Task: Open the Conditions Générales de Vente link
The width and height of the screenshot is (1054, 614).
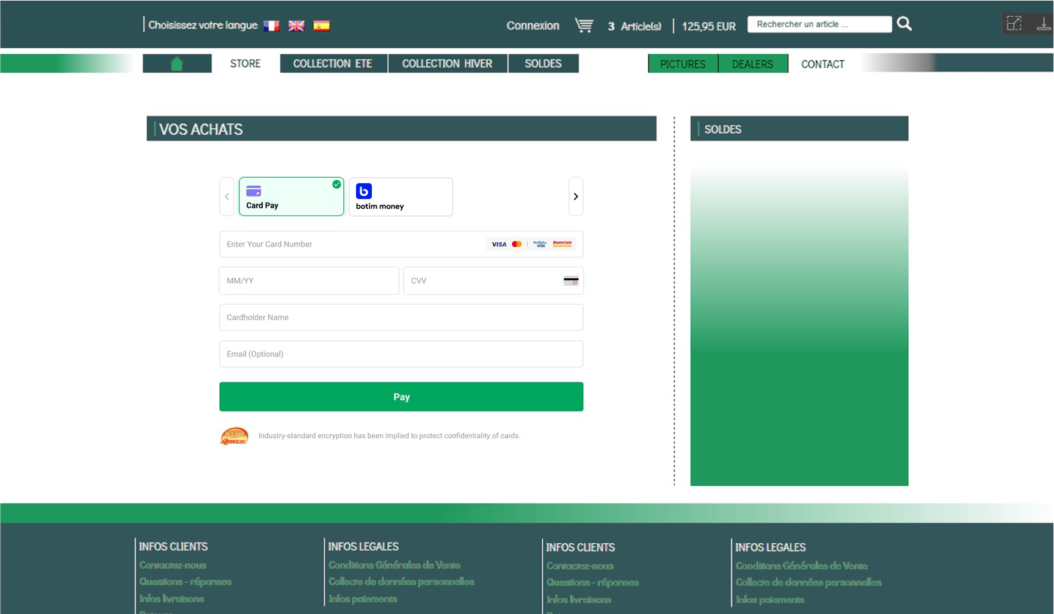Action: click(x=394, y=565)
